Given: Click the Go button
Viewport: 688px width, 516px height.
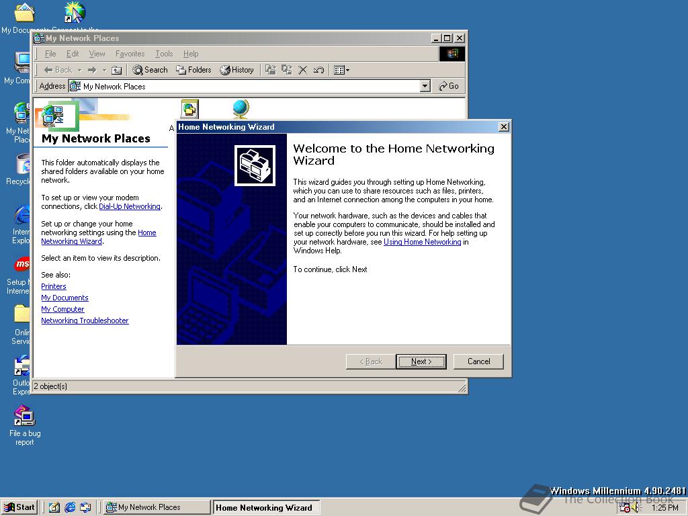Looking at the screenshot, I should coord(448,86).
